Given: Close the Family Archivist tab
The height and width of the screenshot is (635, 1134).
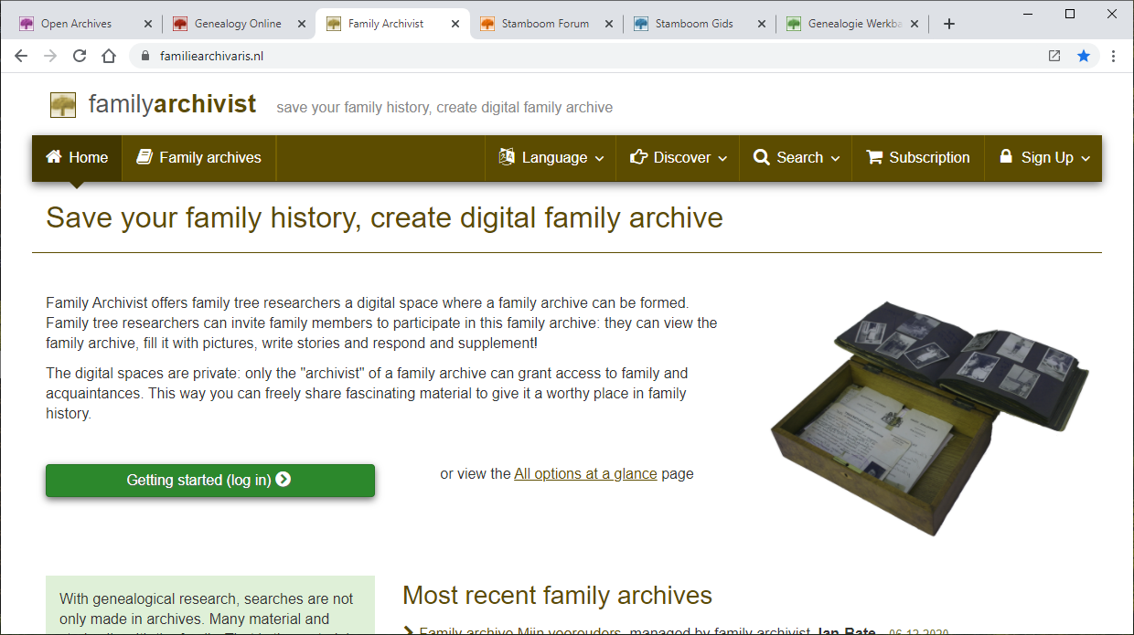Looking at the screenshot, I should coord(455,24).
